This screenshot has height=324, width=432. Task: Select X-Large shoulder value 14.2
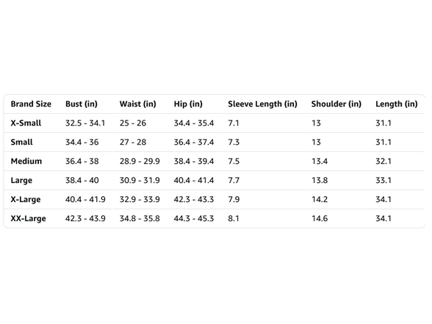320,200
